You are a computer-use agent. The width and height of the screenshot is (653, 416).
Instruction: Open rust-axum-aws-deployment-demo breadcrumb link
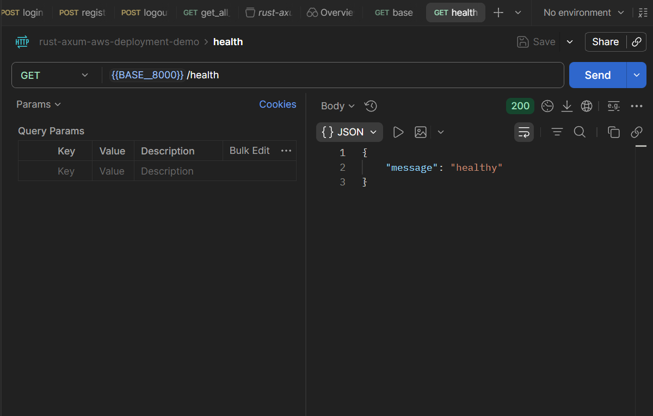tap(119, 42)
